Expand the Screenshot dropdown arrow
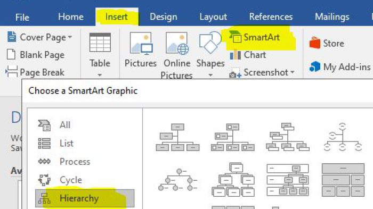The image size is (373, 209). coord(293,72)
